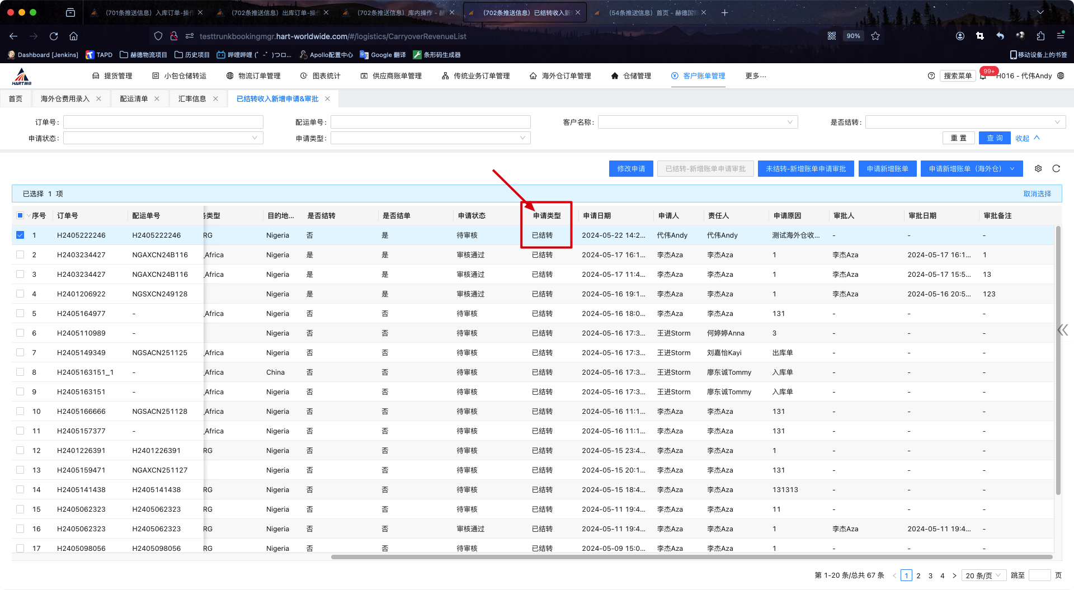This screenshot has height=590, width=1074.
Task: Click the language globe icon
Action: (1061, 76)
